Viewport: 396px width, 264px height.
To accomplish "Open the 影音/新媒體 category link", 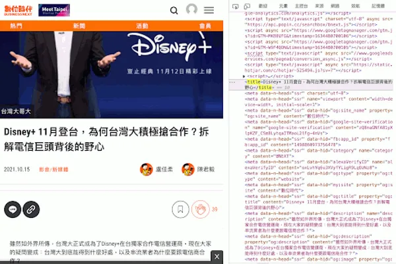I will [53, 169].
